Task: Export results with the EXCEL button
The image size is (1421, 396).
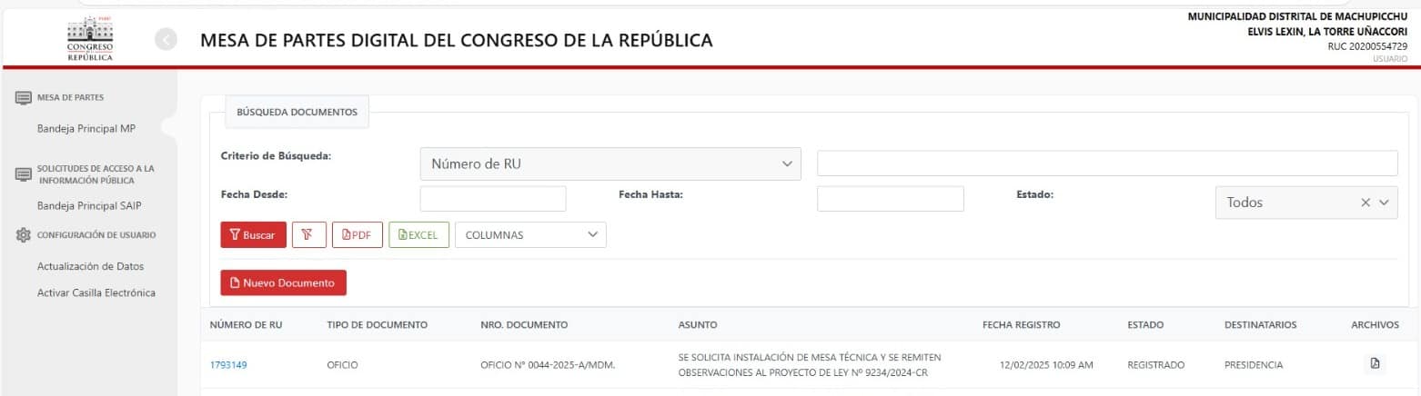Action: [418, 234]
